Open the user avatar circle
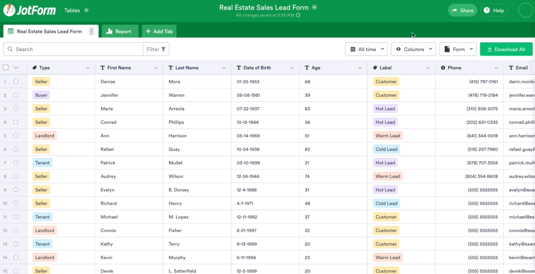Image resolution: width=535 pixels, height=274 pixels. click(525, 10)
